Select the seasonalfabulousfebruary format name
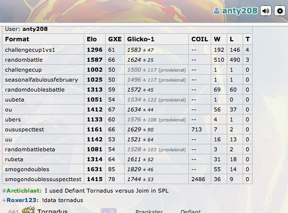The width and height of the screenshot is (288, 213). tap(41, 80)
